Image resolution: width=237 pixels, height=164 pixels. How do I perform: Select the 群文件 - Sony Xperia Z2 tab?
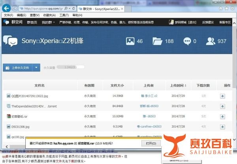[x=101, y=9]
